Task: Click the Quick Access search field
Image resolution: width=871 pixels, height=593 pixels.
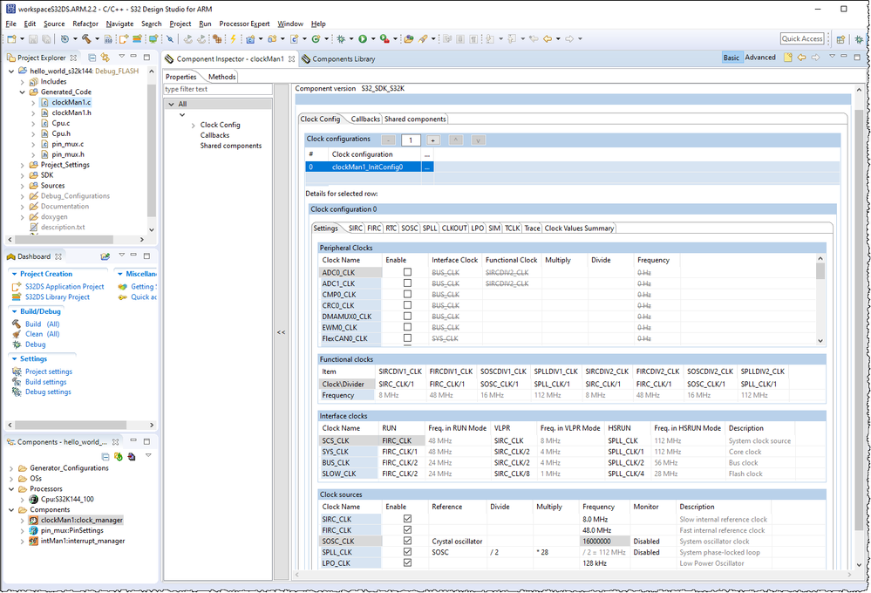Action: click(802, 38)
